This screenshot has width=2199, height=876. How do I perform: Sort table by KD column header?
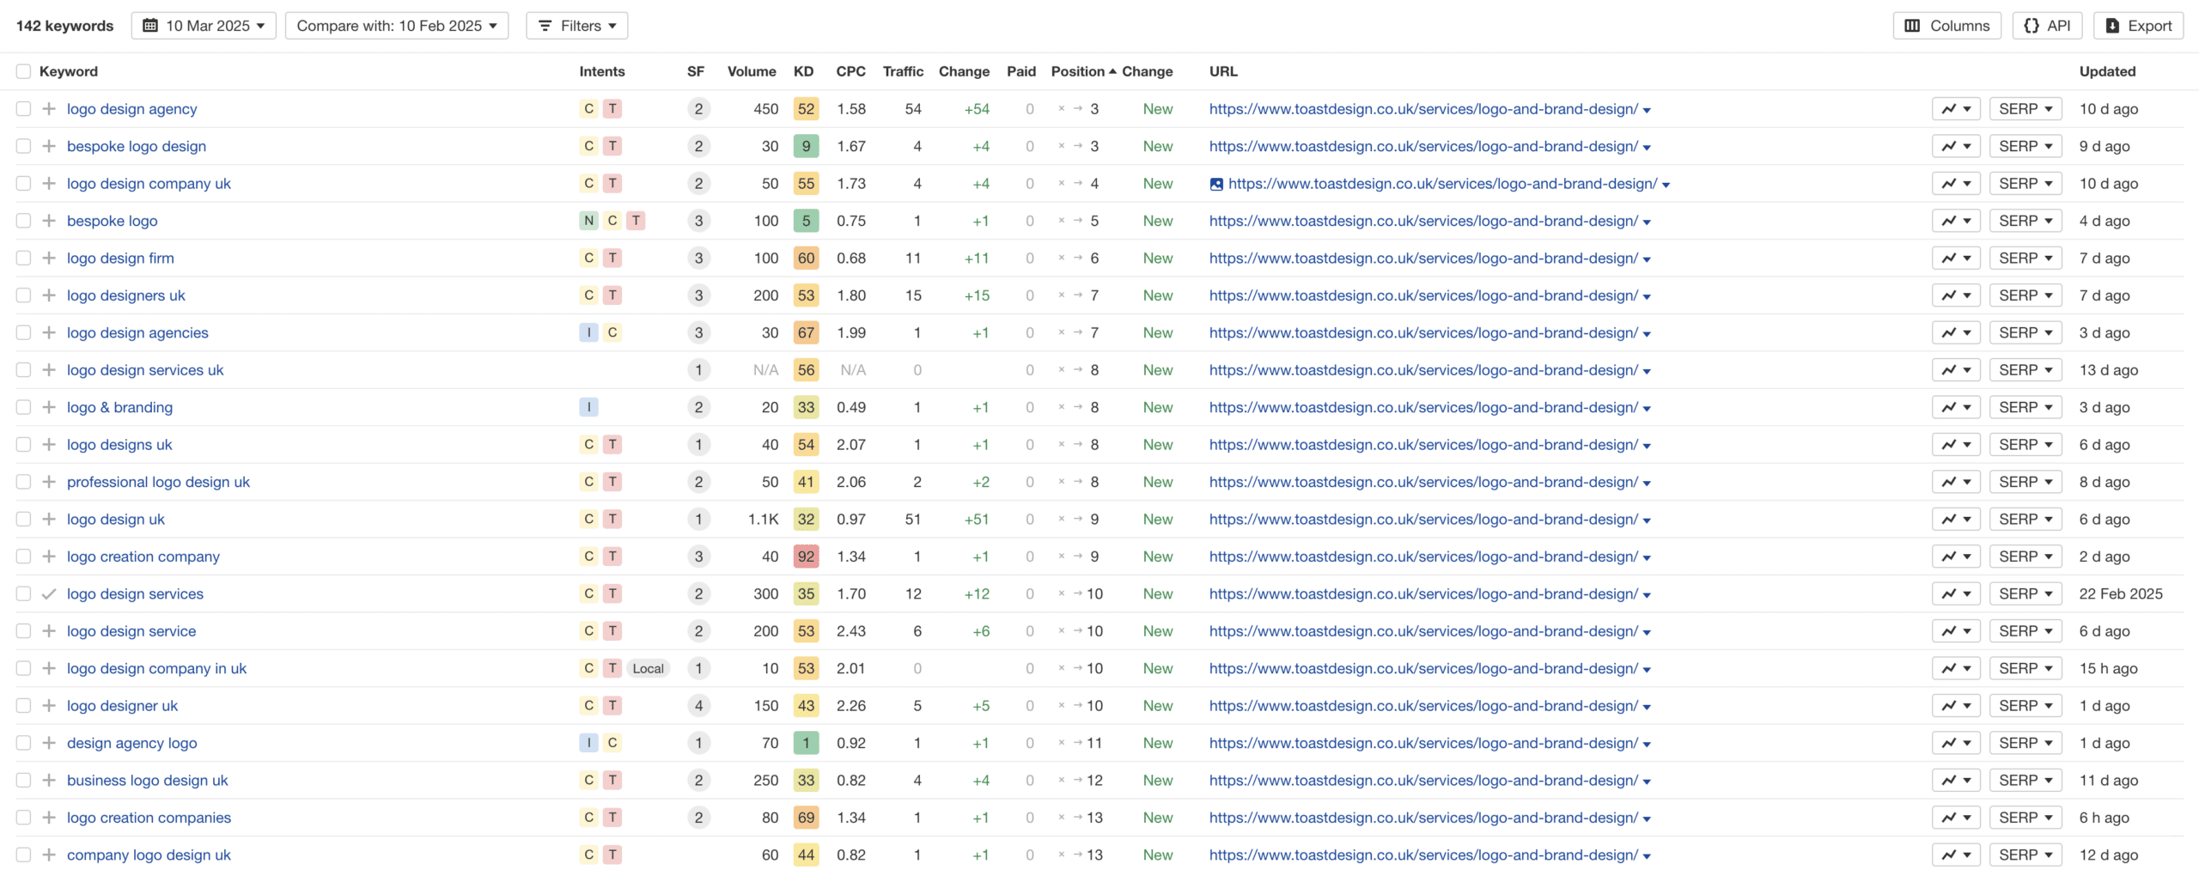(803, 71)
